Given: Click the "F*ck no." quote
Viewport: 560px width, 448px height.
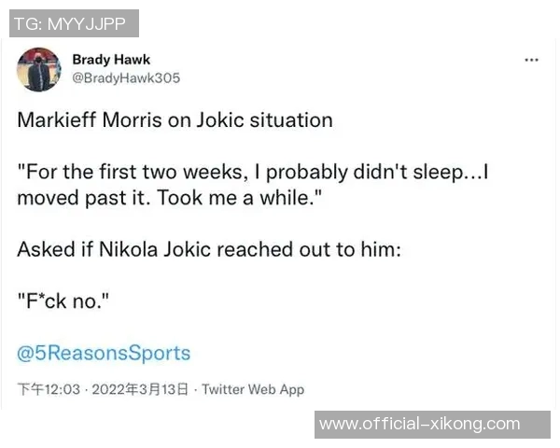Looking at the screenshot, I should pyautogui.click(x=63, y=302).
